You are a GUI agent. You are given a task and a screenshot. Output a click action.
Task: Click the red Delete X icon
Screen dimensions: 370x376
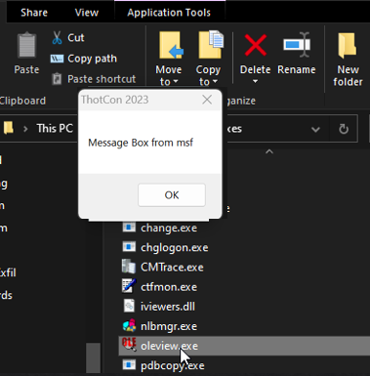pyautogui.click(x=256, y=45)
